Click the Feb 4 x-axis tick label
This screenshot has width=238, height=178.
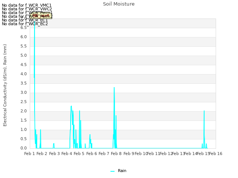click(67, 154)
